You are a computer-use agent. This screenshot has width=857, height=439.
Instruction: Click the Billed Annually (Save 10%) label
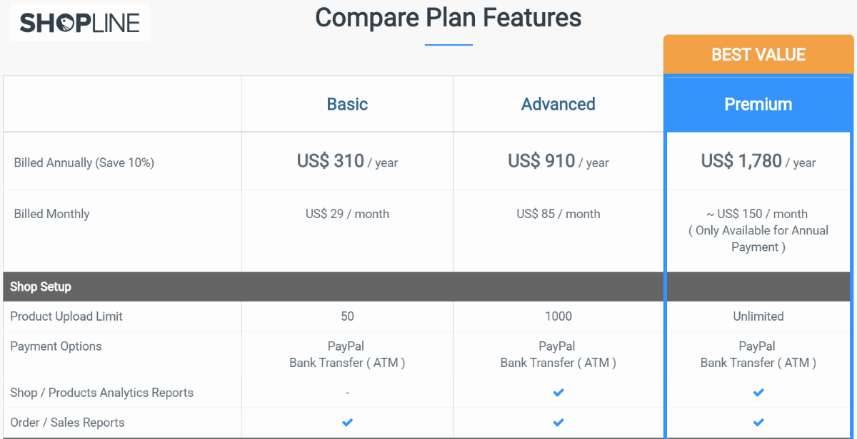[84, 162]
